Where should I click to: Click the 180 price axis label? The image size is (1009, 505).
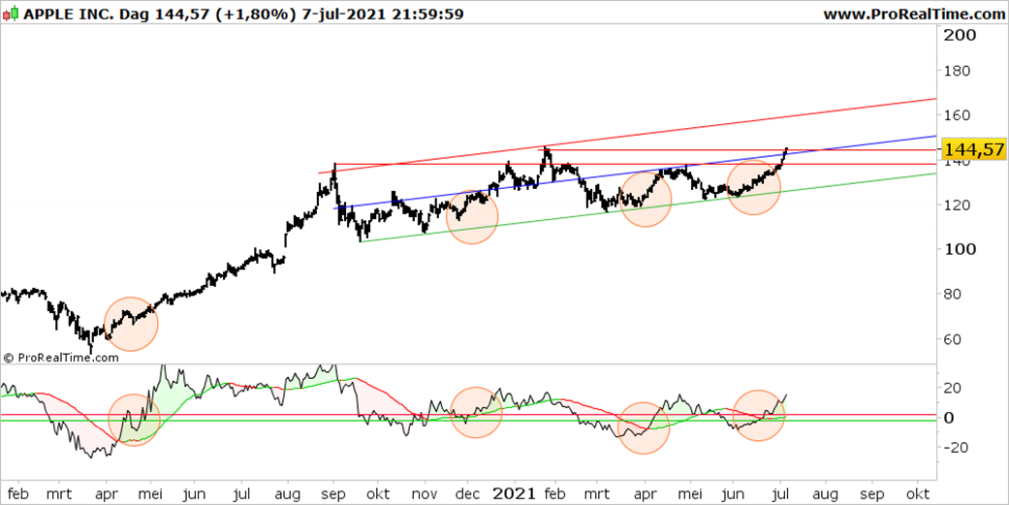(x=957, y=71)
